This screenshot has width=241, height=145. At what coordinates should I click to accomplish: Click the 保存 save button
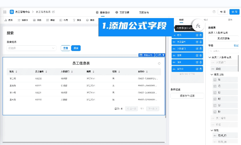(234, 12)
